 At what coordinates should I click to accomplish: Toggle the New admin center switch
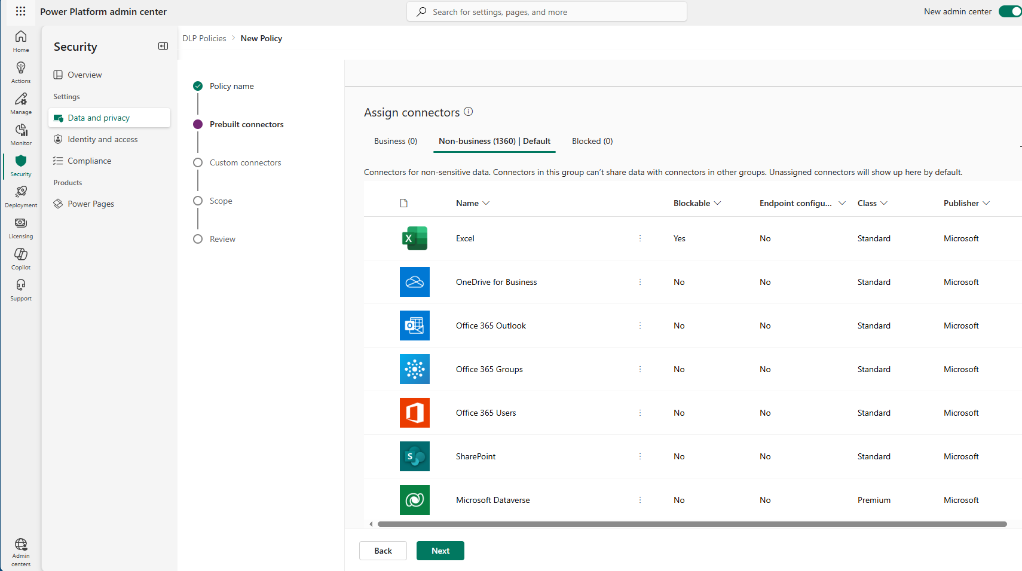[1010, 11]
